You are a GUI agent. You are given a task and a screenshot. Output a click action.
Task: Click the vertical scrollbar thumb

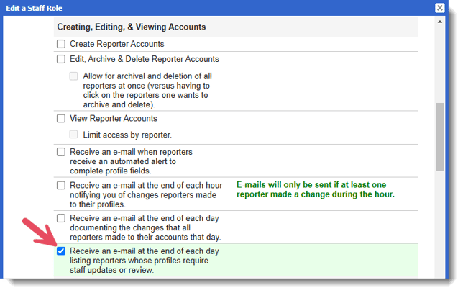[x=439, y=137]
